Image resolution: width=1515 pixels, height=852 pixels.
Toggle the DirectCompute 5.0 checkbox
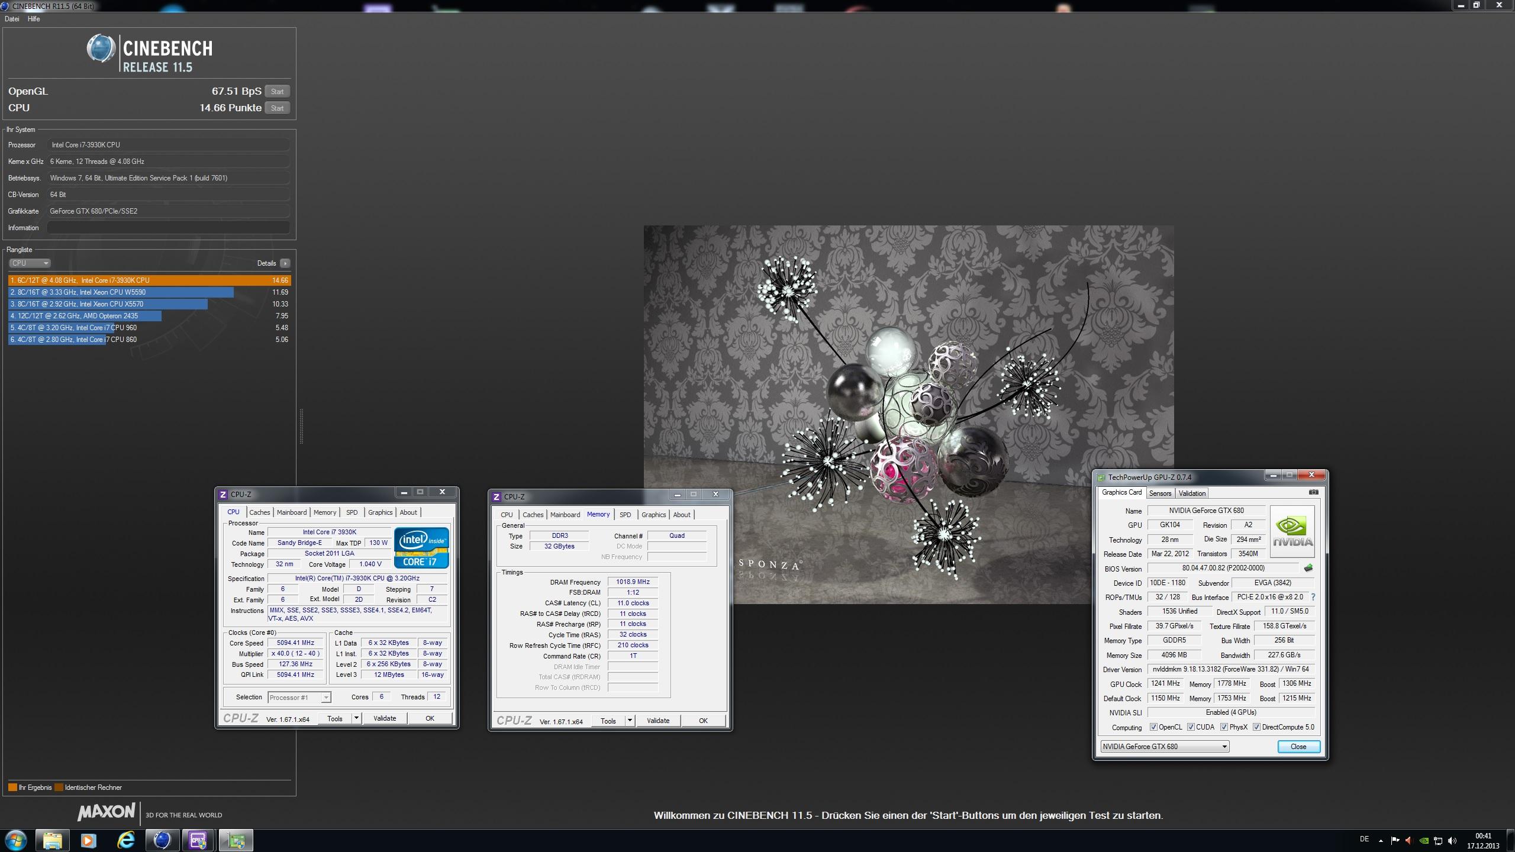(x=1256, y=727)
